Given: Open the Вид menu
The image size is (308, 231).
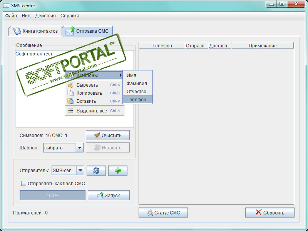Looking at the screenshot, I should [26, 16].
